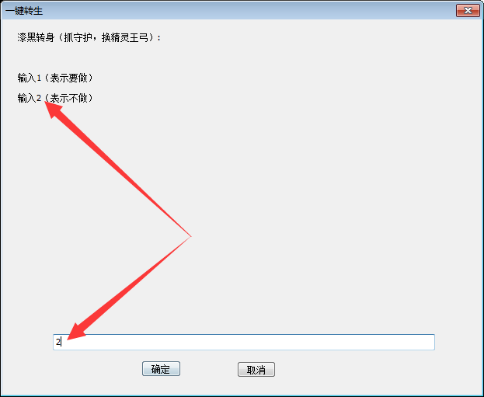The image size is (484, 397).
Task: Click the upper red arrowhead near 输入2
Action: tap(53, 109)
